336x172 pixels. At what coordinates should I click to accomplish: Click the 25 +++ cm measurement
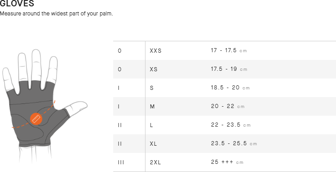[x=227, y=162]
